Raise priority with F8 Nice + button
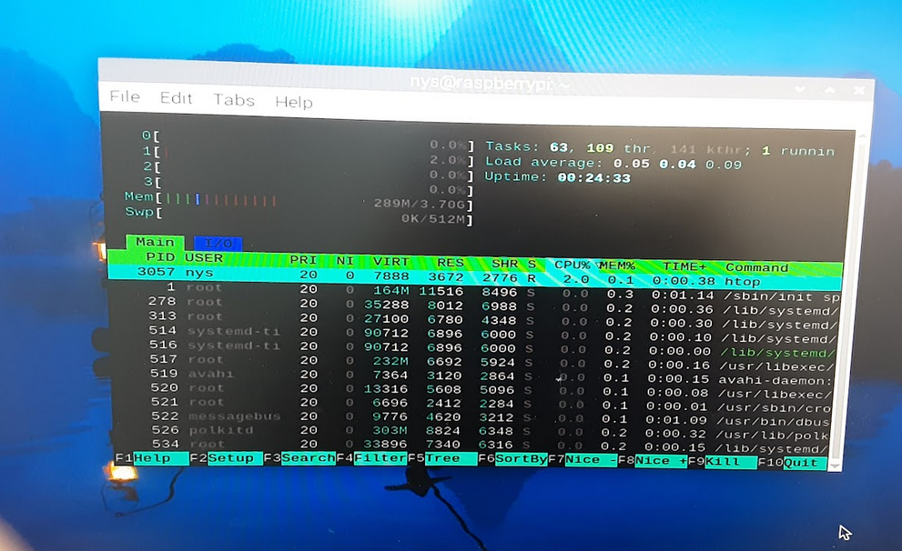Screen dimensions: 902x551 (653, 461)
